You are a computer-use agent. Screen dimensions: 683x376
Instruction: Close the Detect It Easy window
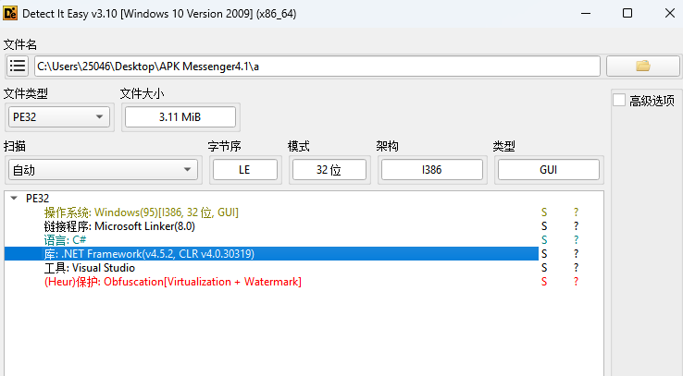(670, 14)
